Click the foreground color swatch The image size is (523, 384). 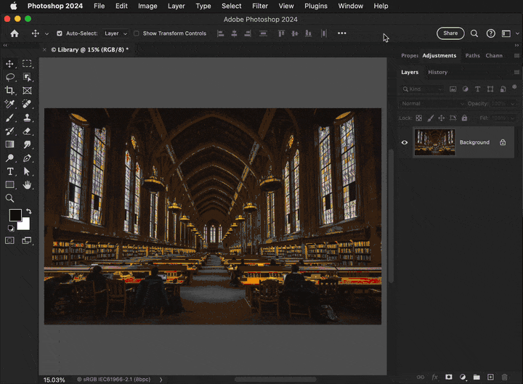point(15,215)
